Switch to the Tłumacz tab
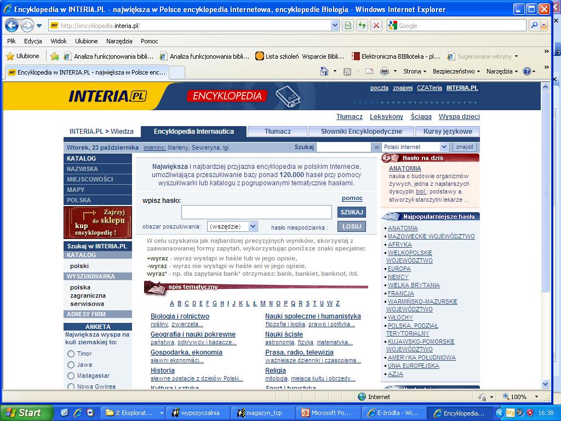 [277, 132]
